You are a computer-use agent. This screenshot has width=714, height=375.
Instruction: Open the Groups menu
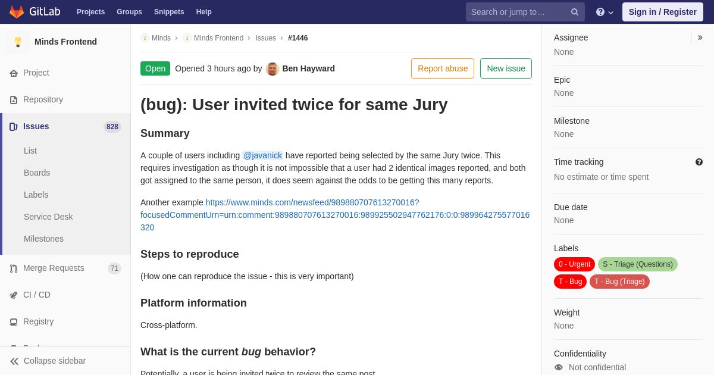click(130, 12)
